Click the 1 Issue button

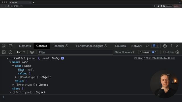pyautogui.click(x=148, y=52)
